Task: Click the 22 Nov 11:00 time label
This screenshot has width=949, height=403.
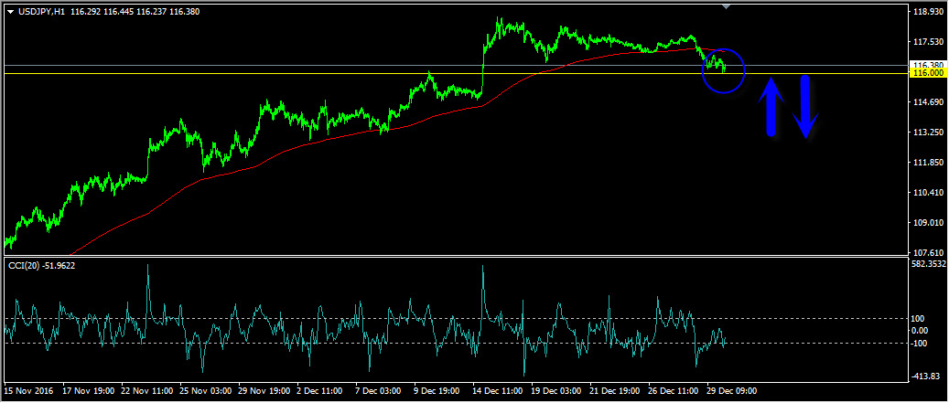Action: [x=146, y=391]
